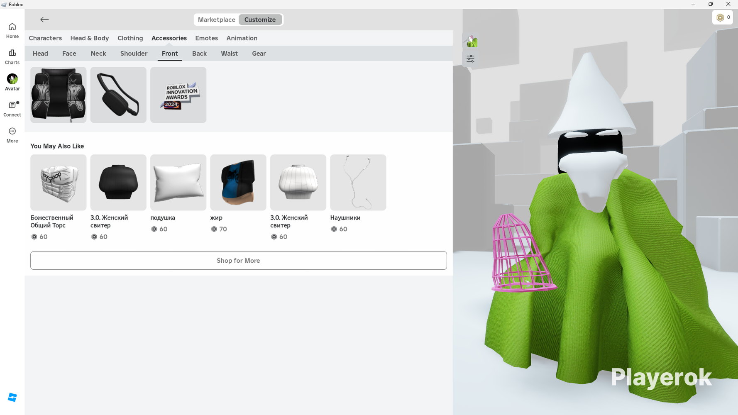Open Charts in the sidebar

coord(12,57)
